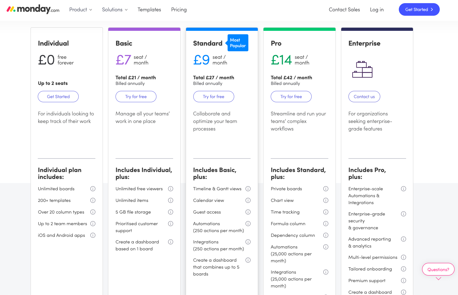Open info icon for Private boards

(x=326, y=189)
